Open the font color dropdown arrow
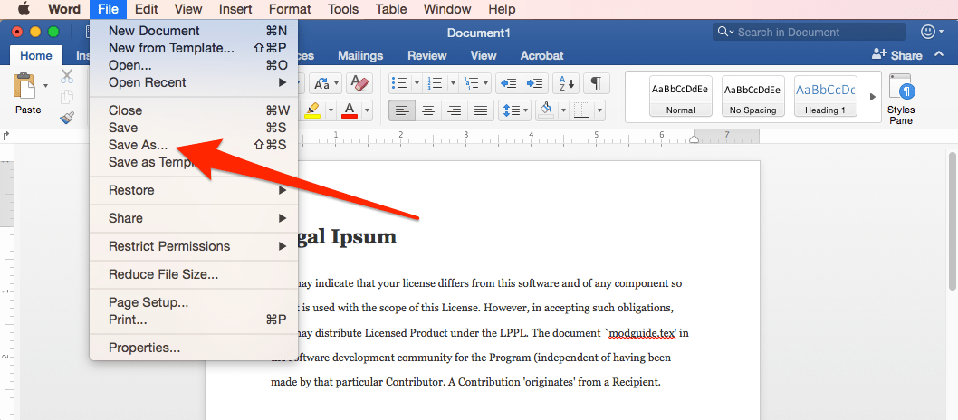This screenshot has width=958, height=420. (367, 110)
